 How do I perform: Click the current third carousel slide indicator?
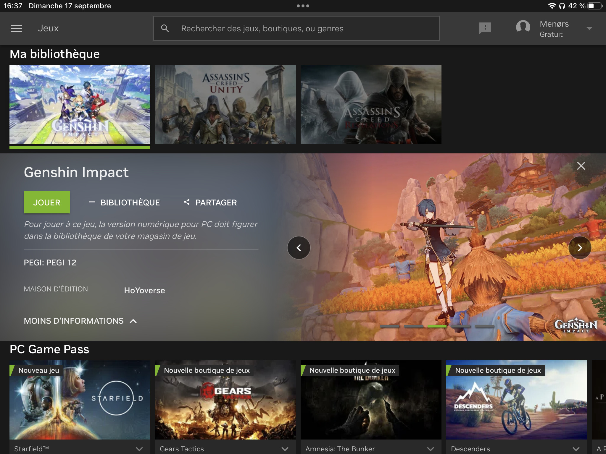click(x=437, y=326)
